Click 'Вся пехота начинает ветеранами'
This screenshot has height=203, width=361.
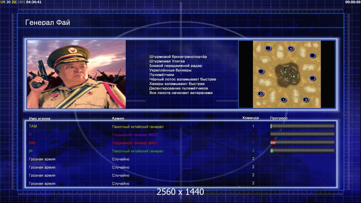point(181,93)
